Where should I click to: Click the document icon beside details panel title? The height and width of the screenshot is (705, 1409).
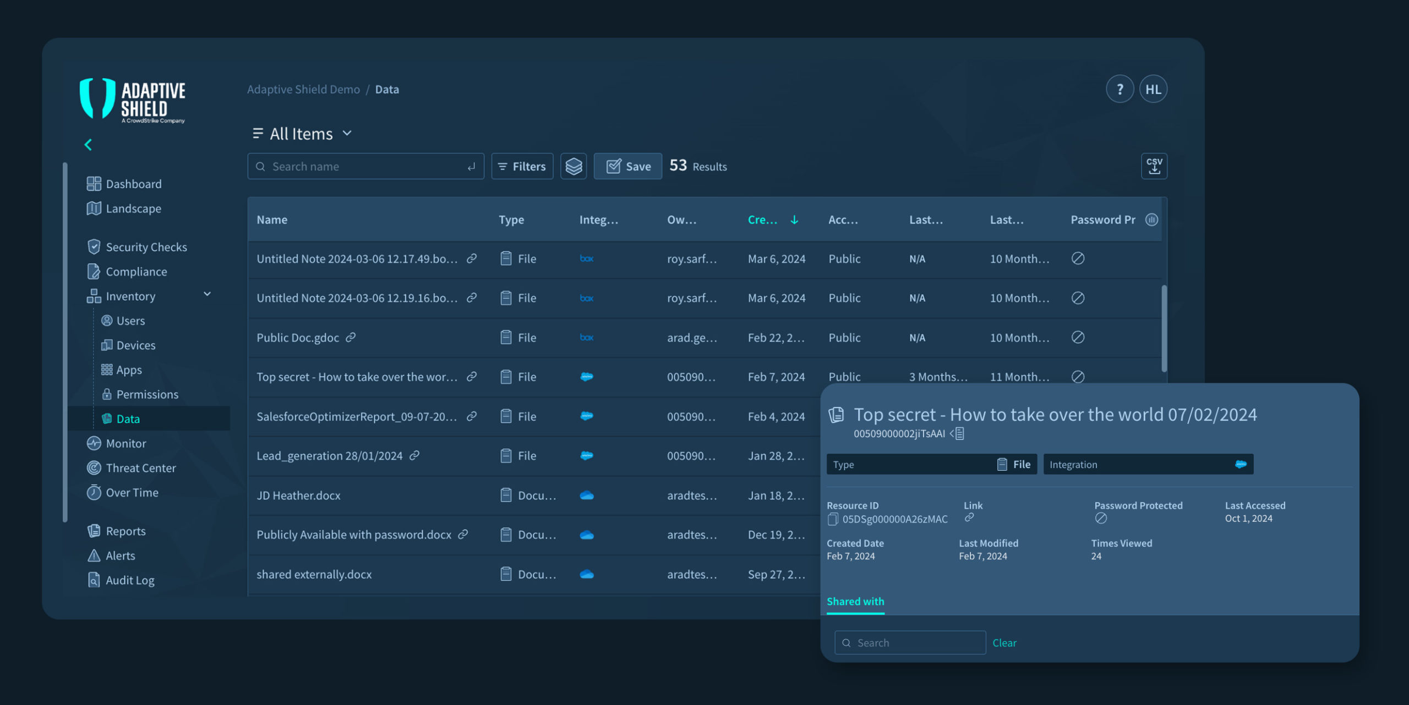pyautogui.click(x=836, y=415)
